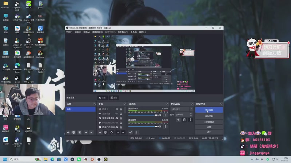The width and height of the screenshot is (291, 163).
Task: Mute the Desktop Audio speaker icon
Action: 160,126
